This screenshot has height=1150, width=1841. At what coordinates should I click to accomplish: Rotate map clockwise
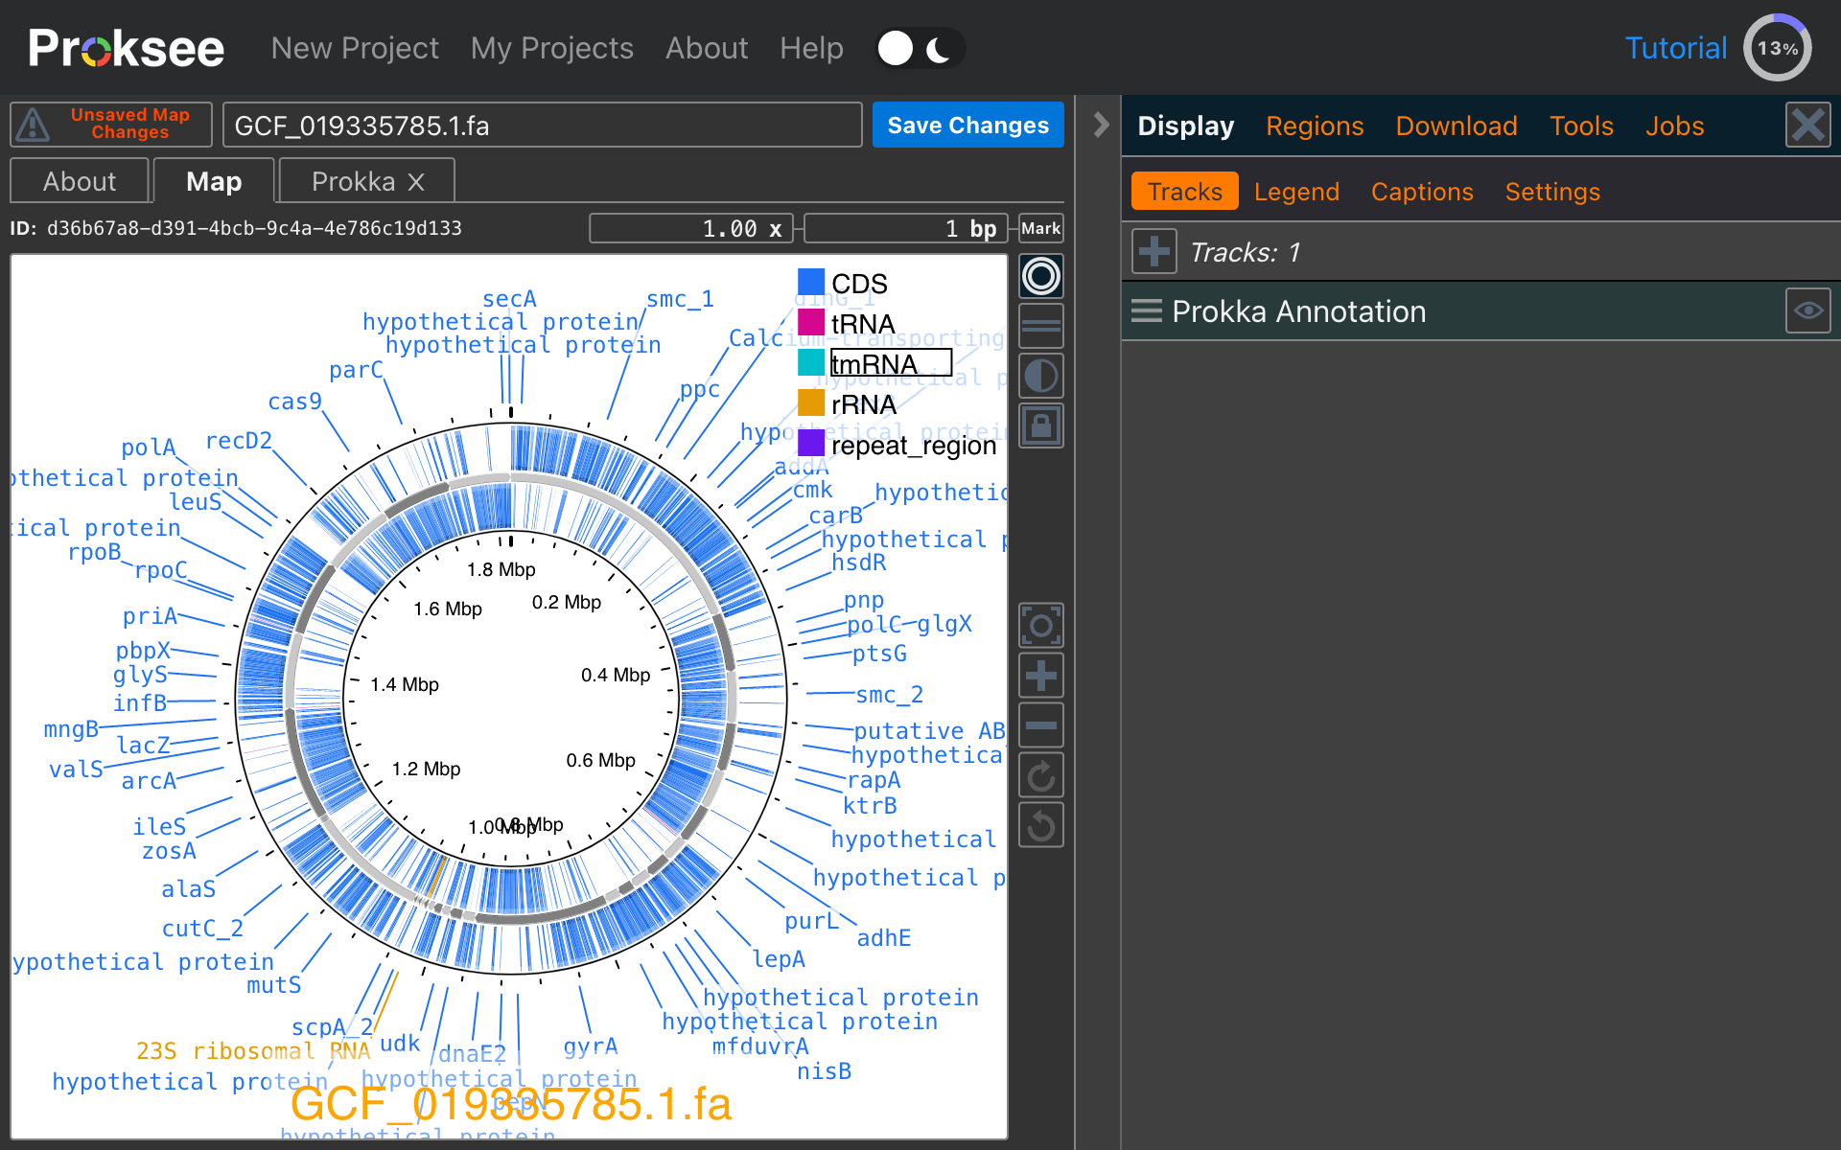click(x=1040, y=776)
